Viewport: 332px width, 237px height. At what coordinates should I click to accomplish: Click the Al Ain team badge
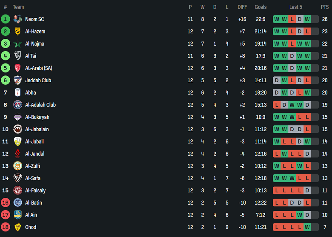coord(17,215)
